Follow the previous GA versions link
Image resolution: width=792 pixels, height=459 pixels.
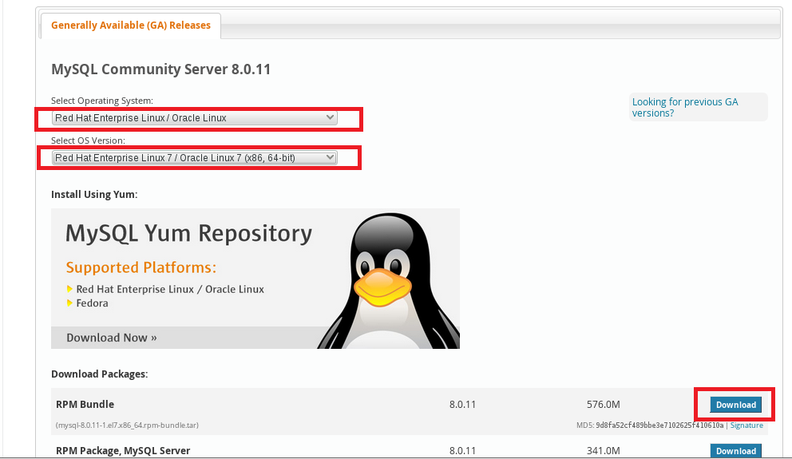coord(685,107)
